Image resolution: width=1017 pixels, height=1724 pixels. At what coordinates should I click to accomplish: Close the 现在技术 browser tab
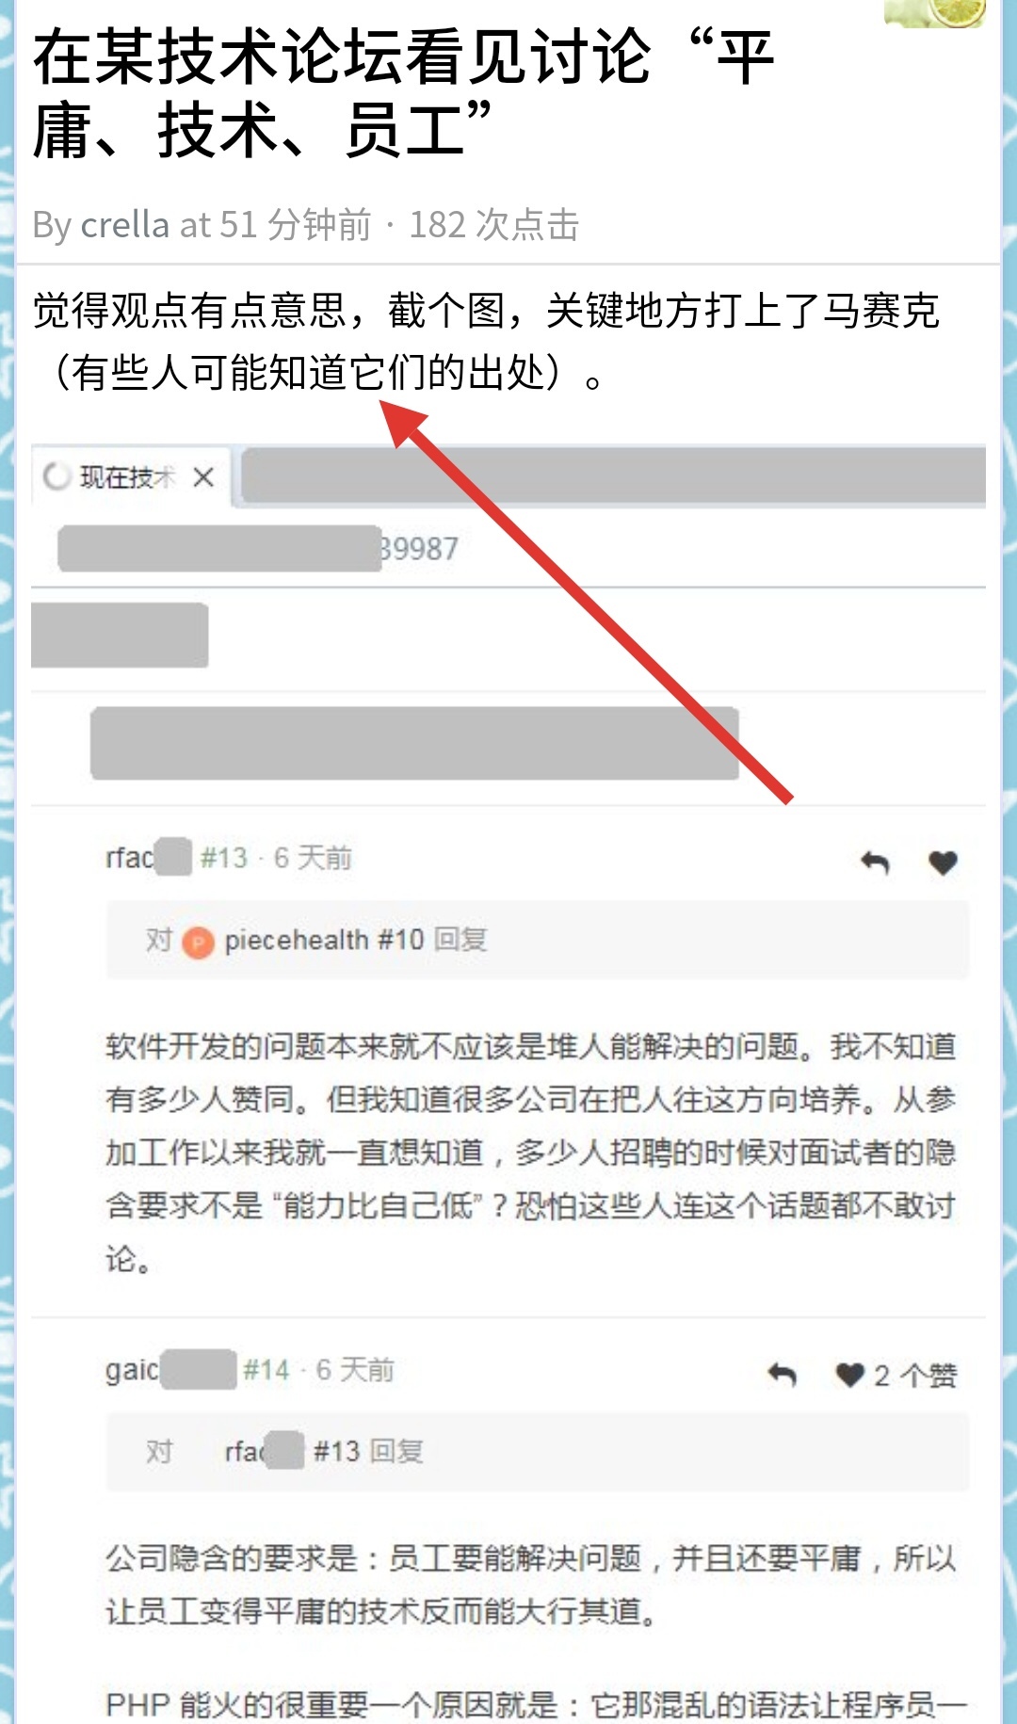[x=203, y=477]
